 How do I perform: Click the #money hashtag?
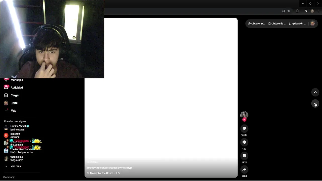(x=91, y=168)
